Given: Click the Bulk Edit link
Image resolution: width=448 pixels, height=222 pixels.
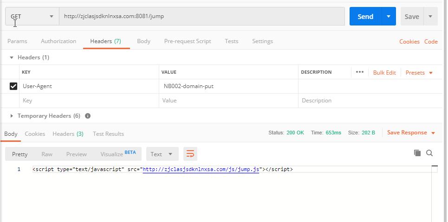Looking at the screenshot, I should pos(384,72).
